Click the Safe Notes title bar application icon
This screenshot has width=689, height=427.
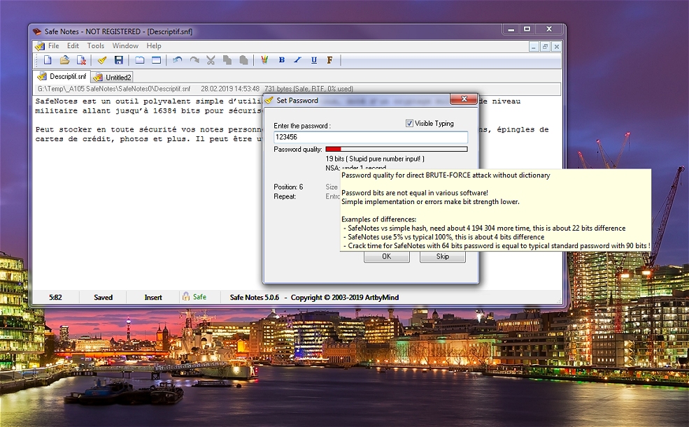tap(37, 31)
